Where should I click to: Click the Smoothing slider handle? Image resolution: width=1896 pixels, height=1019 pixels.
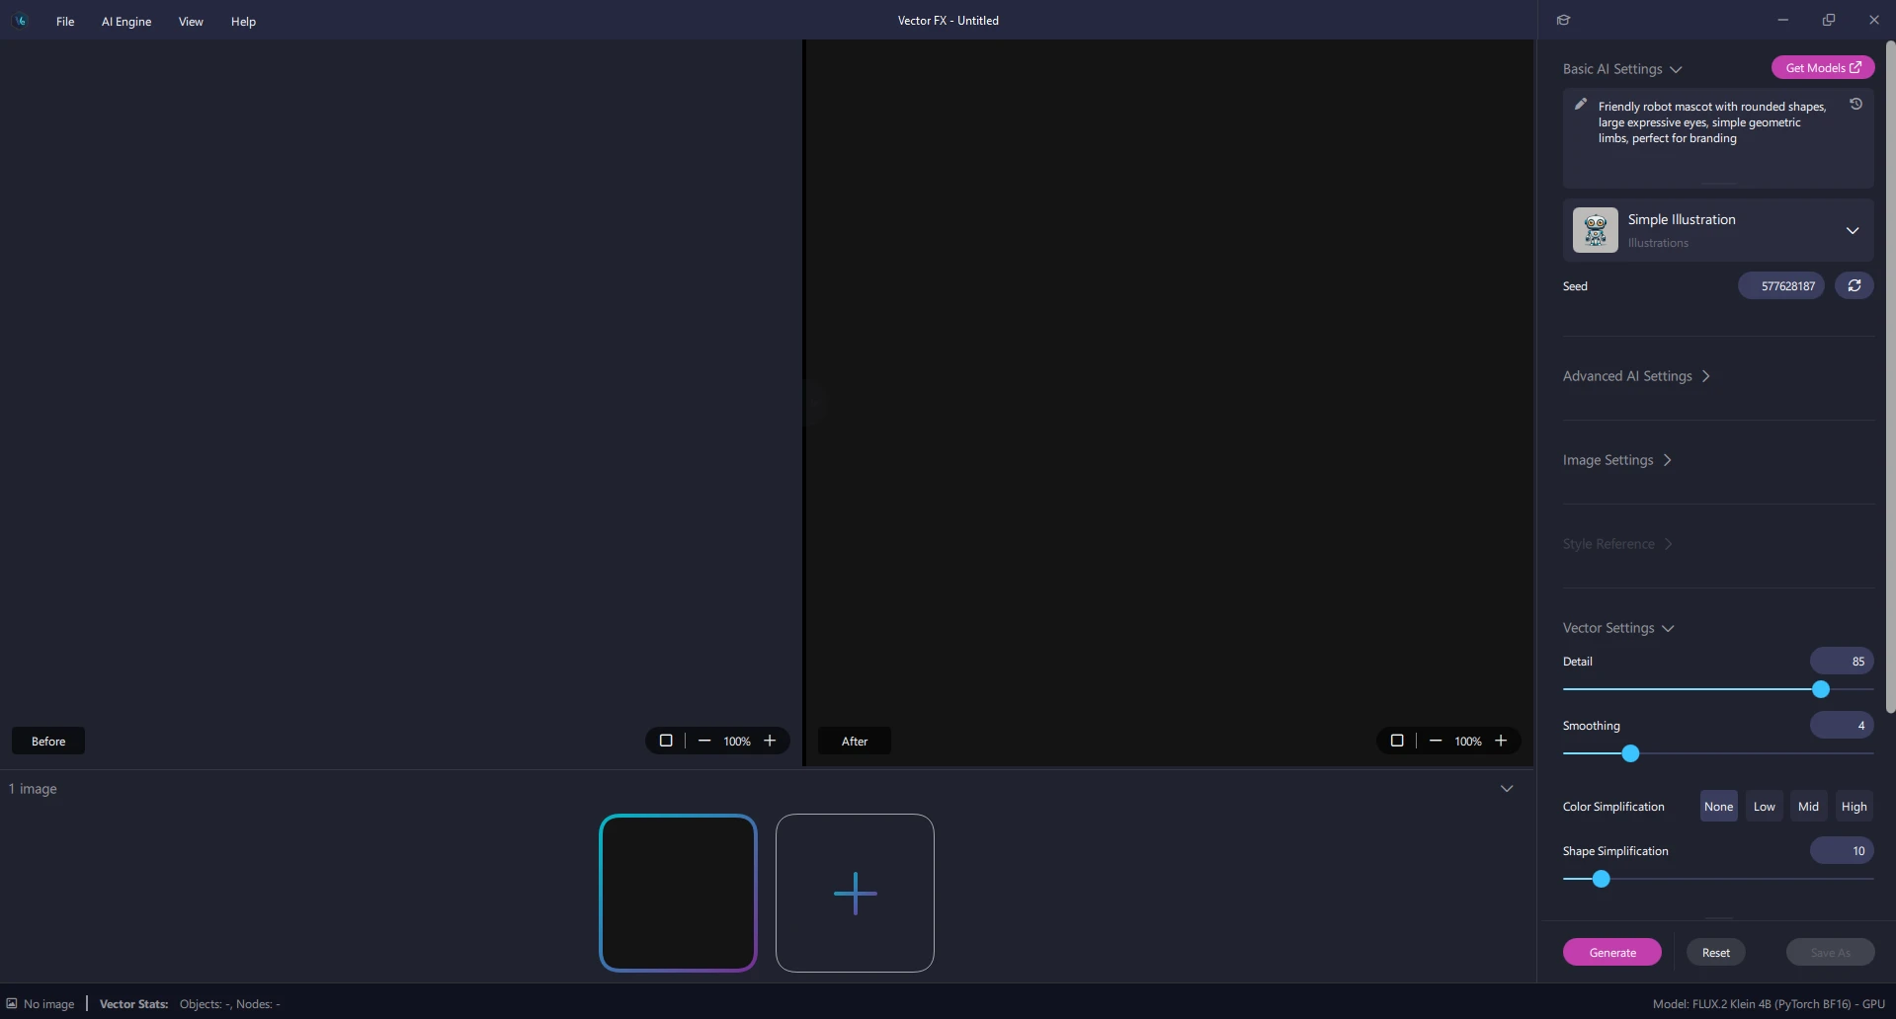(1630, 753)
